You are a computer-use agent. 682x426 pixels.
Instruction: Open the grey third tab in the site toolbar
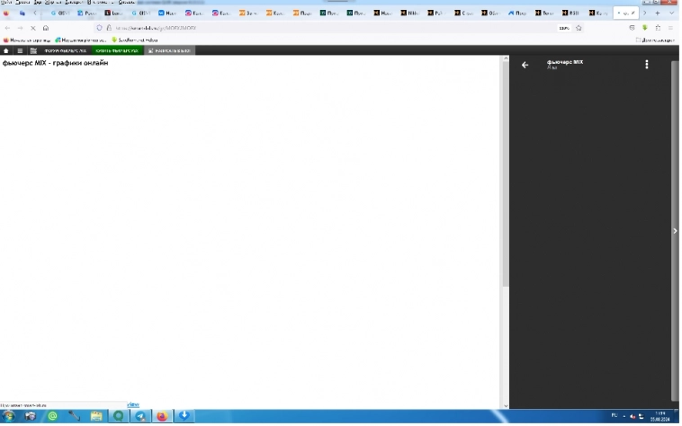click(x=169, y=51)
